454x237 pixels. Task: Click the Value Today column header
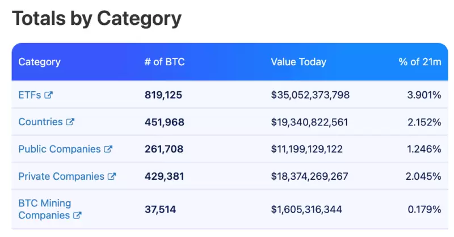click(299, 62)
